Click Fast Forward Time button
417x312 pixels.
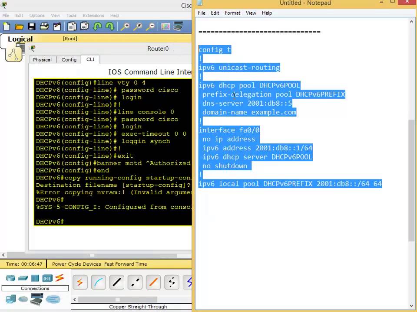pos(126,264)
